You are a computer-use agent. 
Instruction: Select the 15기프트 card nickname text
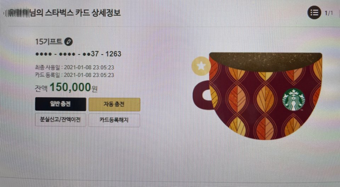tap(49, 41)
